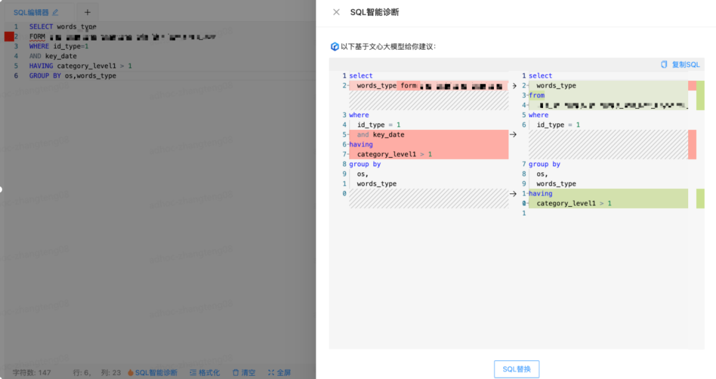Click the flame icon beside SQL智能诊断
This screenshot has height=379, width=716.
click(x=131, y=372)
